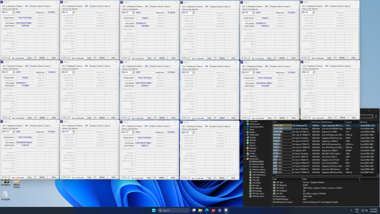Open File Explorer from the taskbar

[200, 210]
